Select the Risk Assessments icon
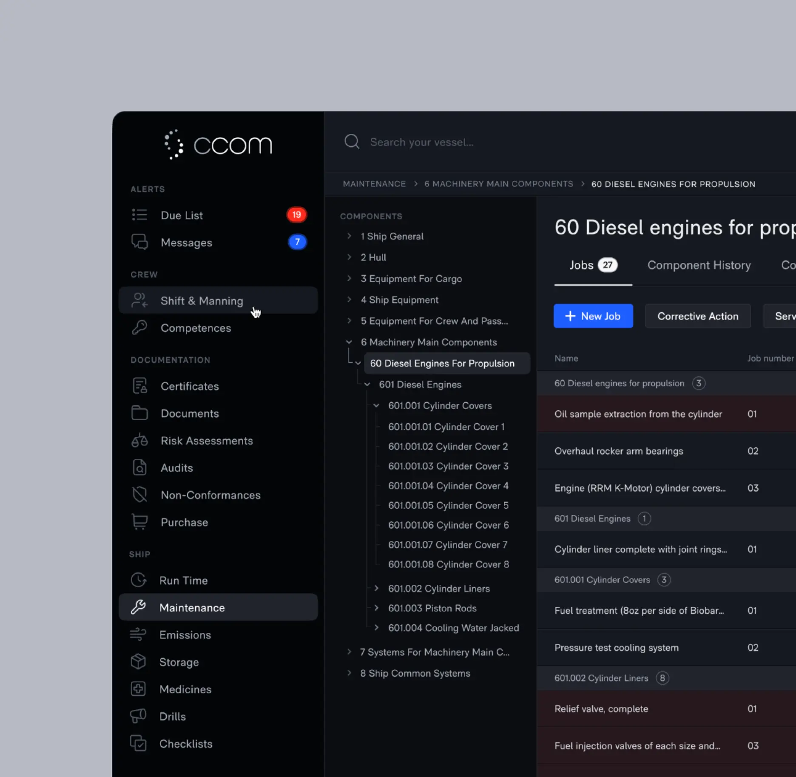796x777 pixels. [139, 441]
